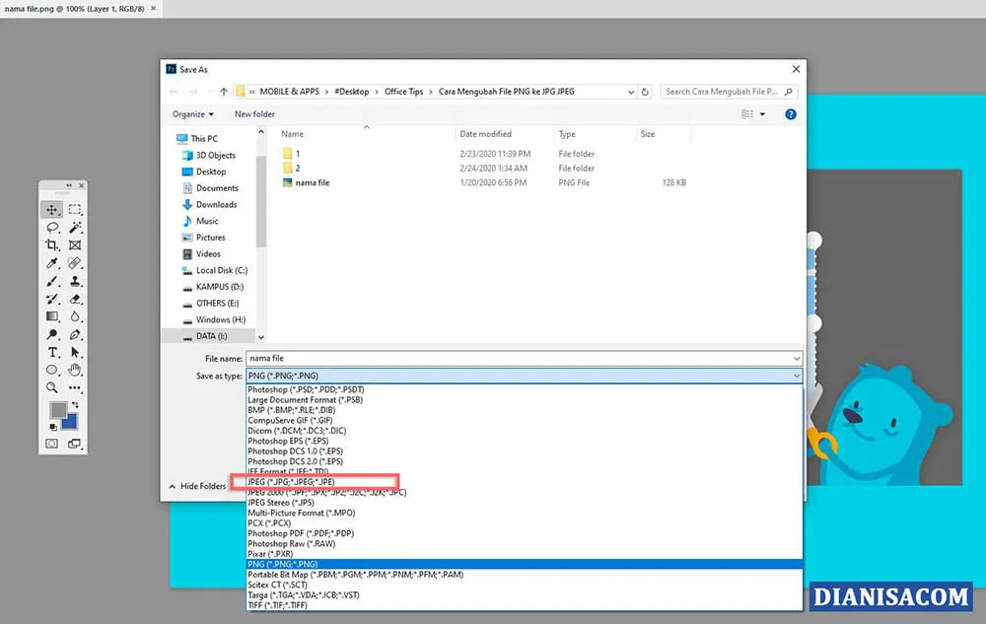
Task: Select the Gradient tool
Action: [x=52, y=316]
